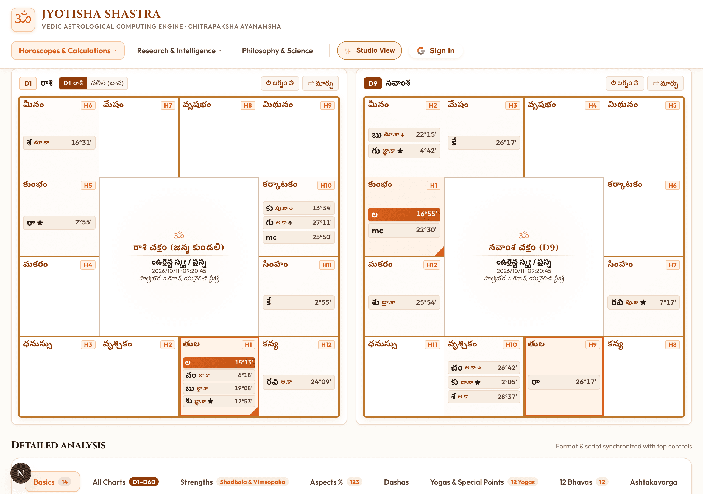Select Saturn row 16°31' in D1 Meena
This screenshot has height=494, width=703.
(x=59, y=143)
